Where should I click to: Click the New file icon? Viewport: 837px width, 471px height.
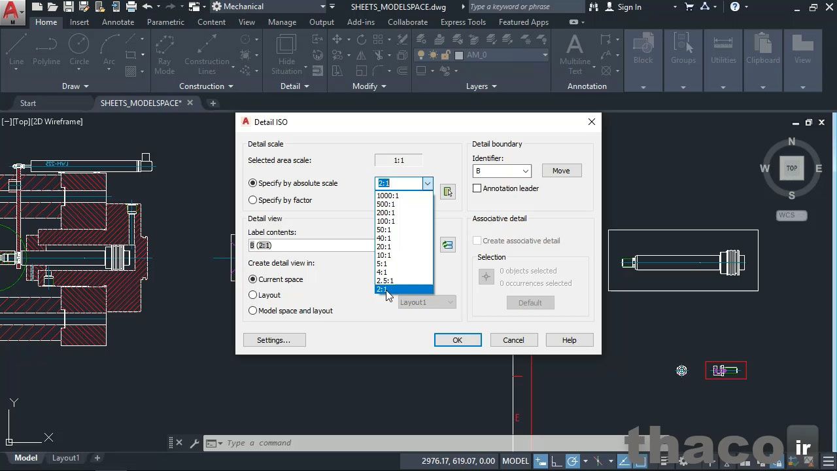pyautogui.click(x=37, y=7)
